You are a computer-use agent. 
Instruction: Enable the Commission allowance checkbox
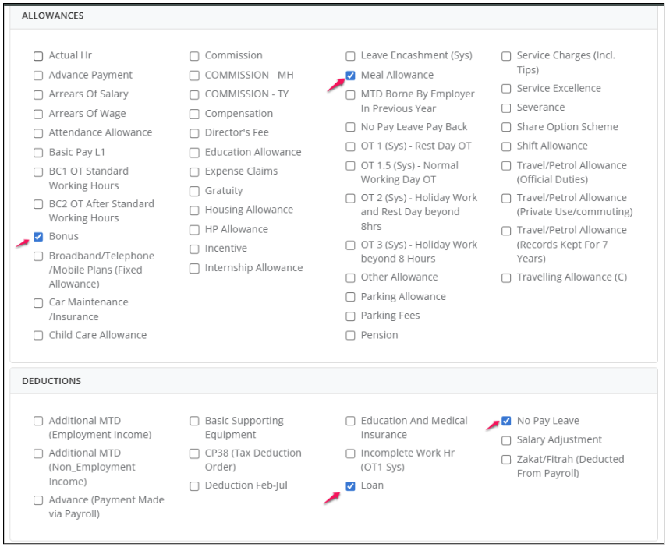click(194, 56)
